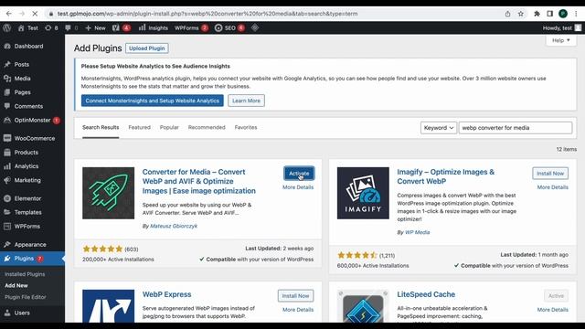
Task: Open the Insights bar chart item
Action: [x=153, y=28]
